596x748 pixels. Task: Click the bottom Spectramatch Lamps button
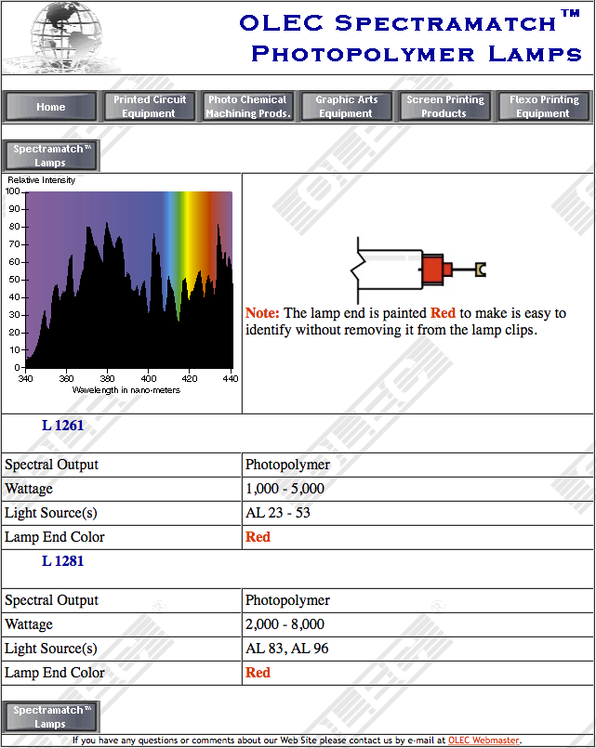pos(51,716)
